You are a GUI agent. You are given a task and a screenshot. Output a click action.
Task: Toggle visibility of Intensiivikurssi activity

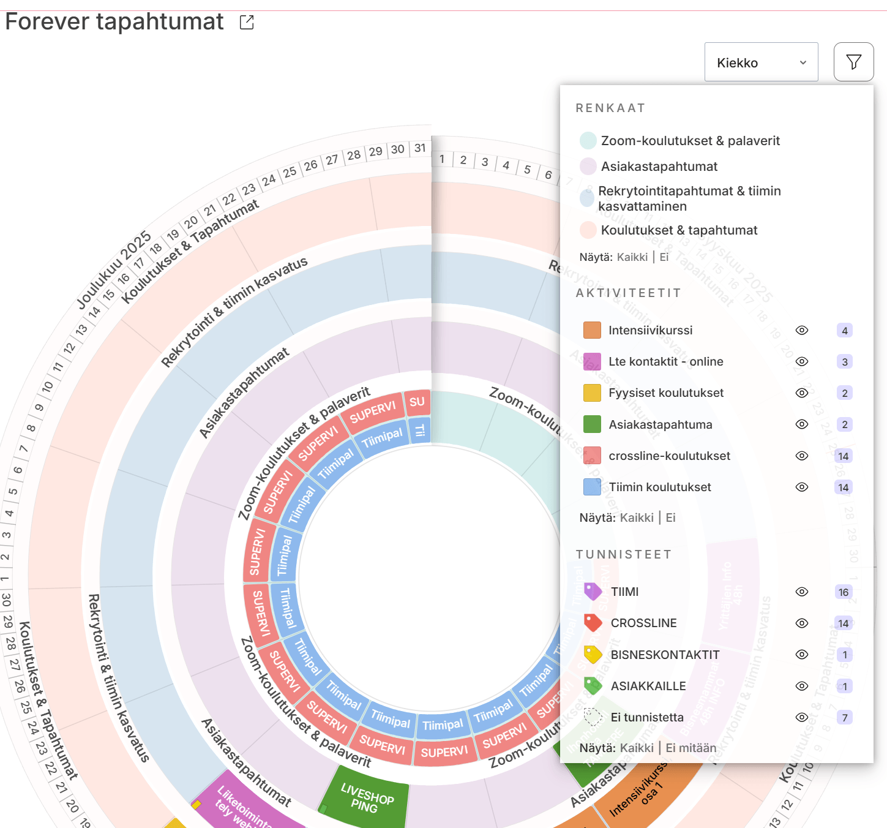(802, 330)
